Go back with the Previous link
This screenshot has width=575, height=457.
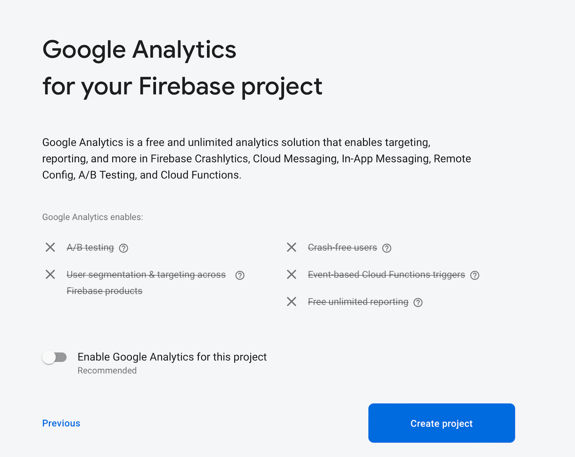(x=61, y=423)
